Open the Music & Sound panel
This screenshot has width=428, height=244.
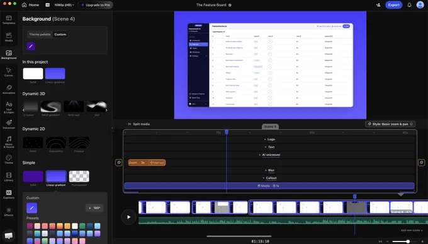click(x=9, y=142)
